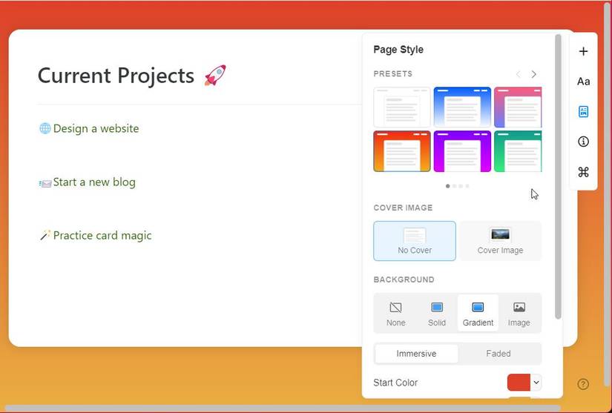The height and width of the screenshot is (413, 612).
Task: Click the horizontal scrollbar at window bottom
Action: [282, 409]
